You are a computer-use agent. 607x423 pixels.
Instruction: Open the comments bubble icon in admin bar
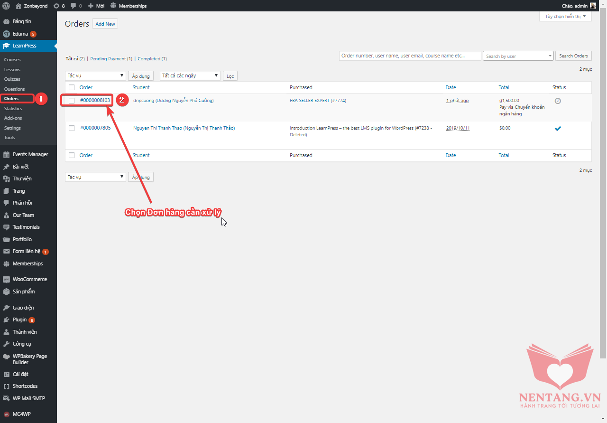pos(74,6)
